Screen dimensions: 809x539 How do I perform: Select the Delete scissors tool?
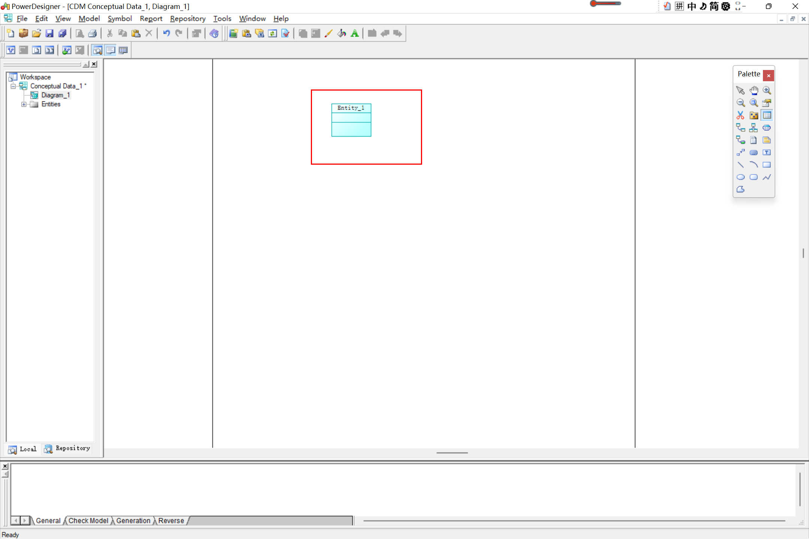coord(740,115)
